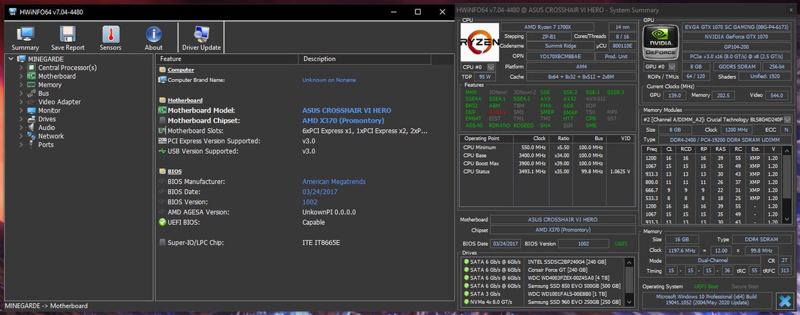The image size is (800, 315).
Task: Select Audio in the device tree
Action: point(47,127)
